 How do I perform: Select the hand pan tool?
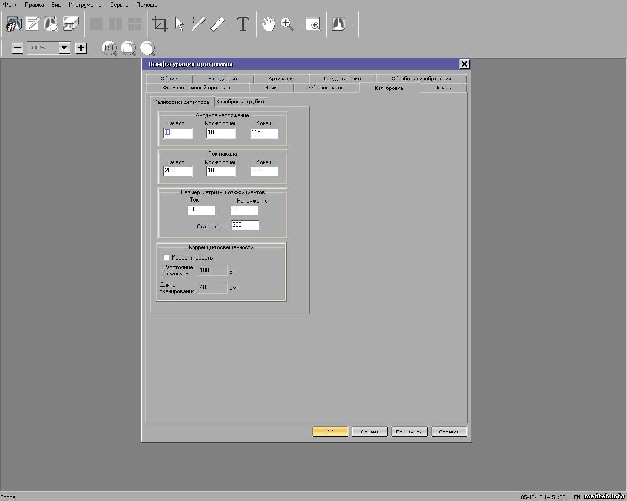coord(268,24)
